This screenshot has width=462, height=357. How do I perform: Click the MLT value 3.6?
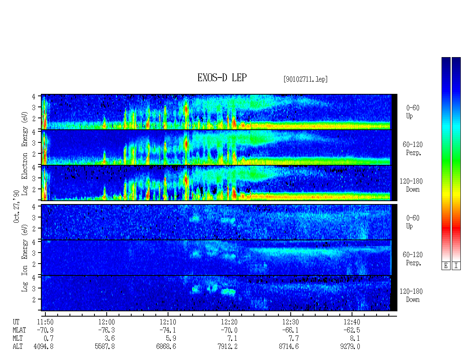click(x=110, y=339)
